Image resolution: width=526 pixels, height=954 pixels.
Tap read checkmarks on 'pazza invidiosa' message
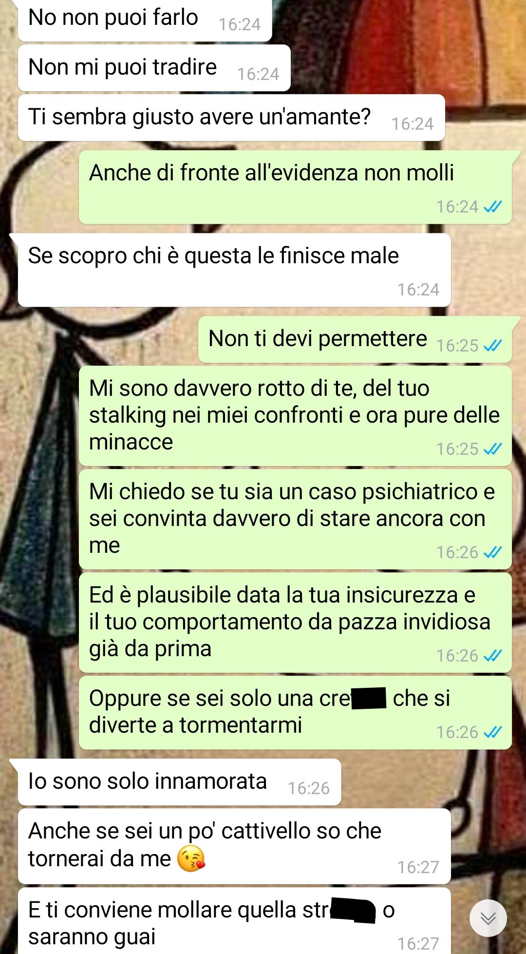(493, 656)
